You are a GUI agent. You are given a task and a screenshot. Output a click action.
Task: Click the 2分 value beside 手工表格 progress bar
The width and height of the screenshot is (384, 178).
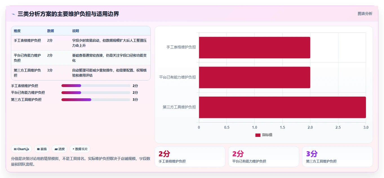point(135,86)
